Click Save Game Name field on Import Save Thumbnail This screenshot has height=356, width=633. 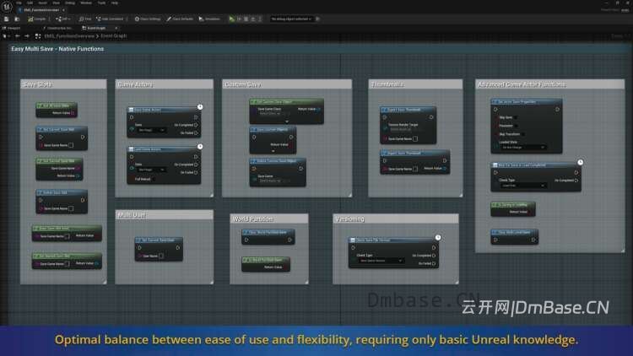tap(415, 169)
